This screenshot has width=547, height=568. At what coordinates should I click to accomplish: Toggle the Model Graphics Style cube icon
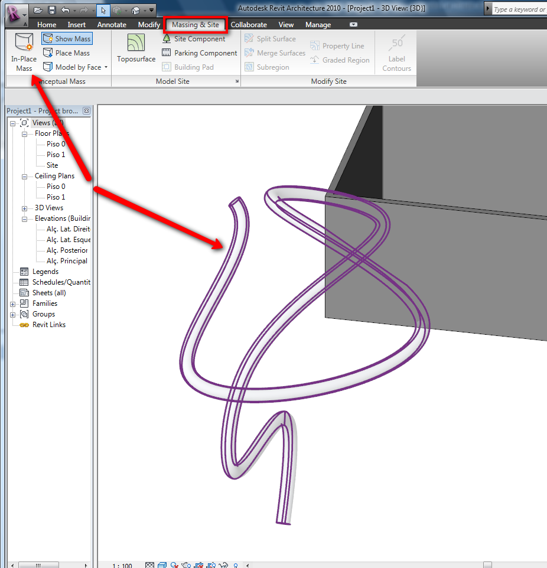tap(162, 564)
